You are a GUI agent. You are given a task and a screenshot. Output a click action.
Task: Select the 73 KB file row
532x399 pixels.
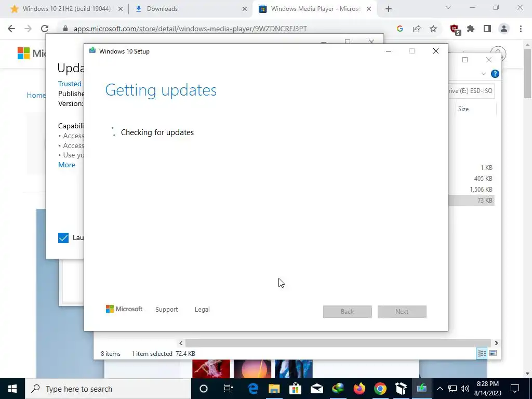471,201
